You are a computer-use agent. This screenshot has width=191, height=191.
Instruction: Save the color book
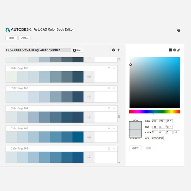(x=78, y=50)
